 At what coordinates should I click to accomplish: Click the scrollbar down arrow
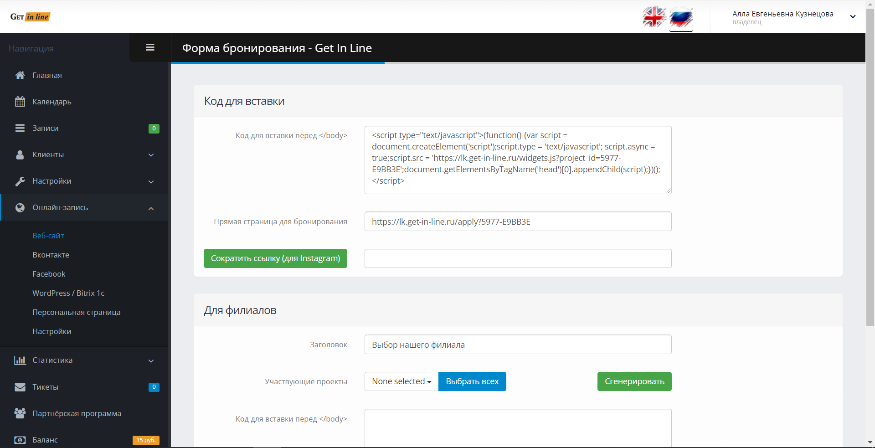(870, 443)
